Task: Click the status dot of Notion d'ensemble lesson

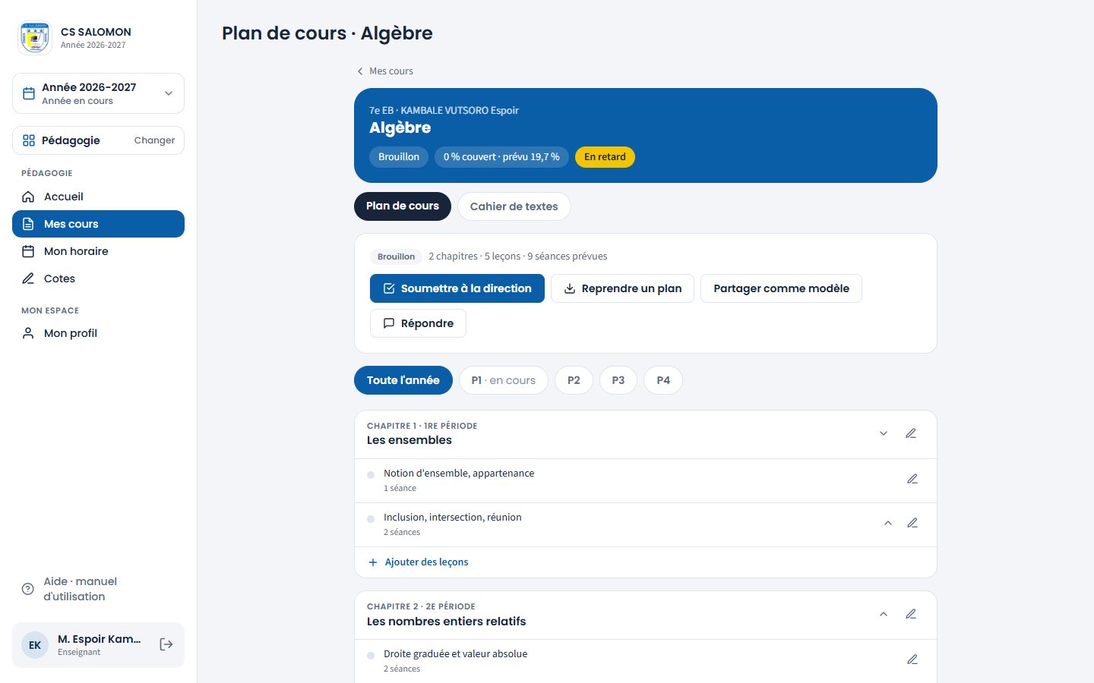Action: coord(371,475)
